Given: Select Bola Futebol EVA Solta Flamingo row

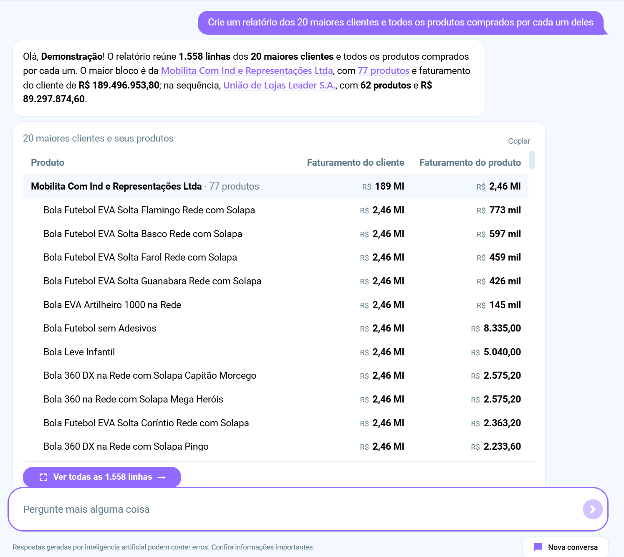Looking at the screenshot, I should click(275, 210).
